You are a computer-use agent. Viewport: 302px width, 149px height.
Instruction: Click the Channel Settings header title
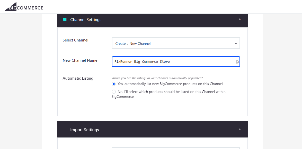pyautogui.click(x=86, y=19)
